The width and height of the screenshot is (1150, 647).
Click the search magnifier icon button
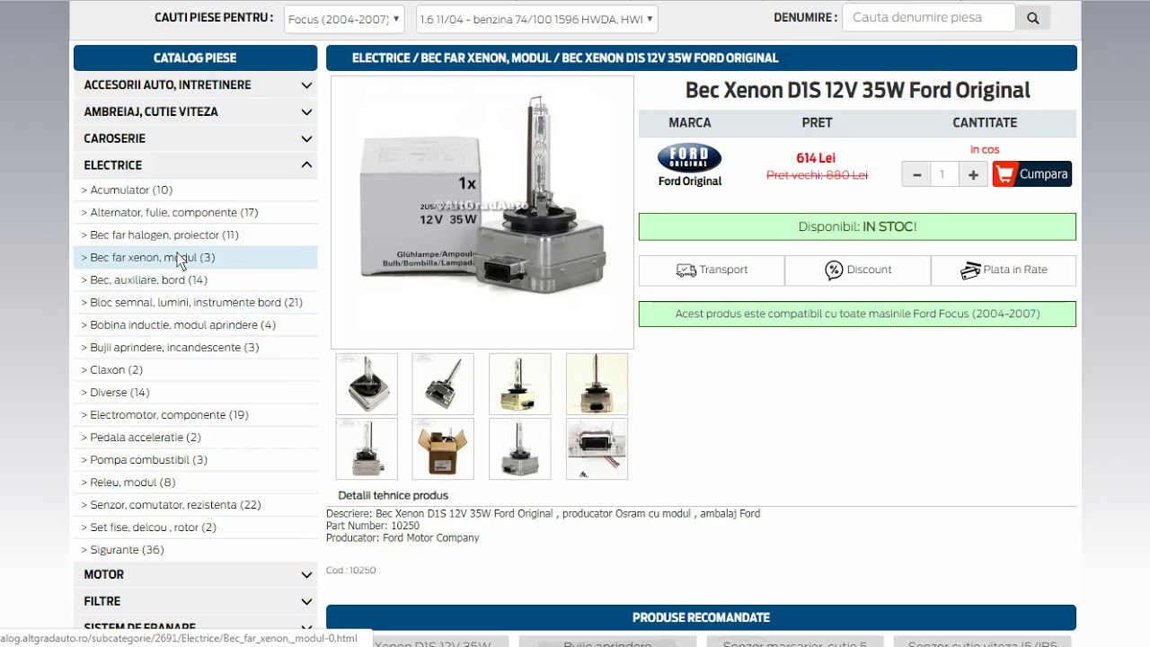click(x=1032, y=18)
